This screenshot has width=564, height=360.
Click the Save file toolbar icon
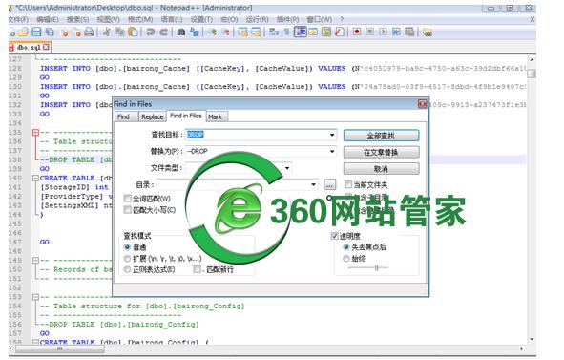coord(36,32)
